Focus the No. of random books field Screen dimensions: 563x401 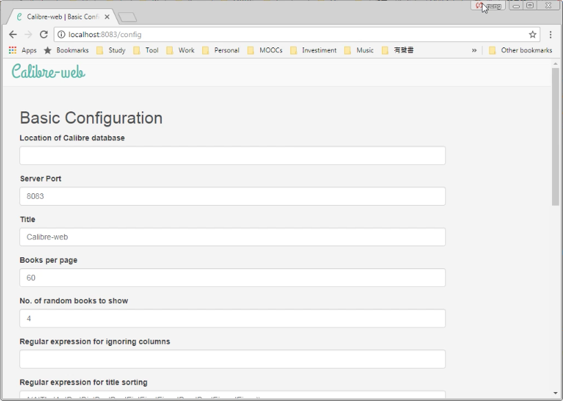(x=233, y=318)
